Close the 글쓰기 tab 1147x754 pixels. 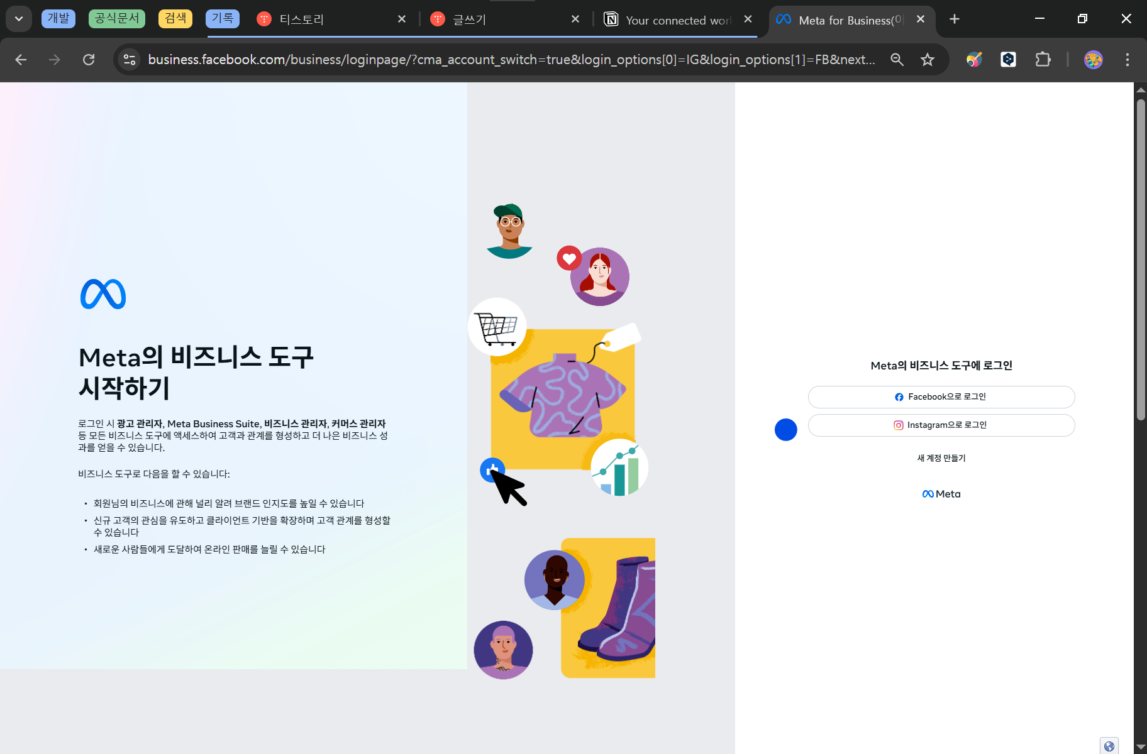point(575,19)
